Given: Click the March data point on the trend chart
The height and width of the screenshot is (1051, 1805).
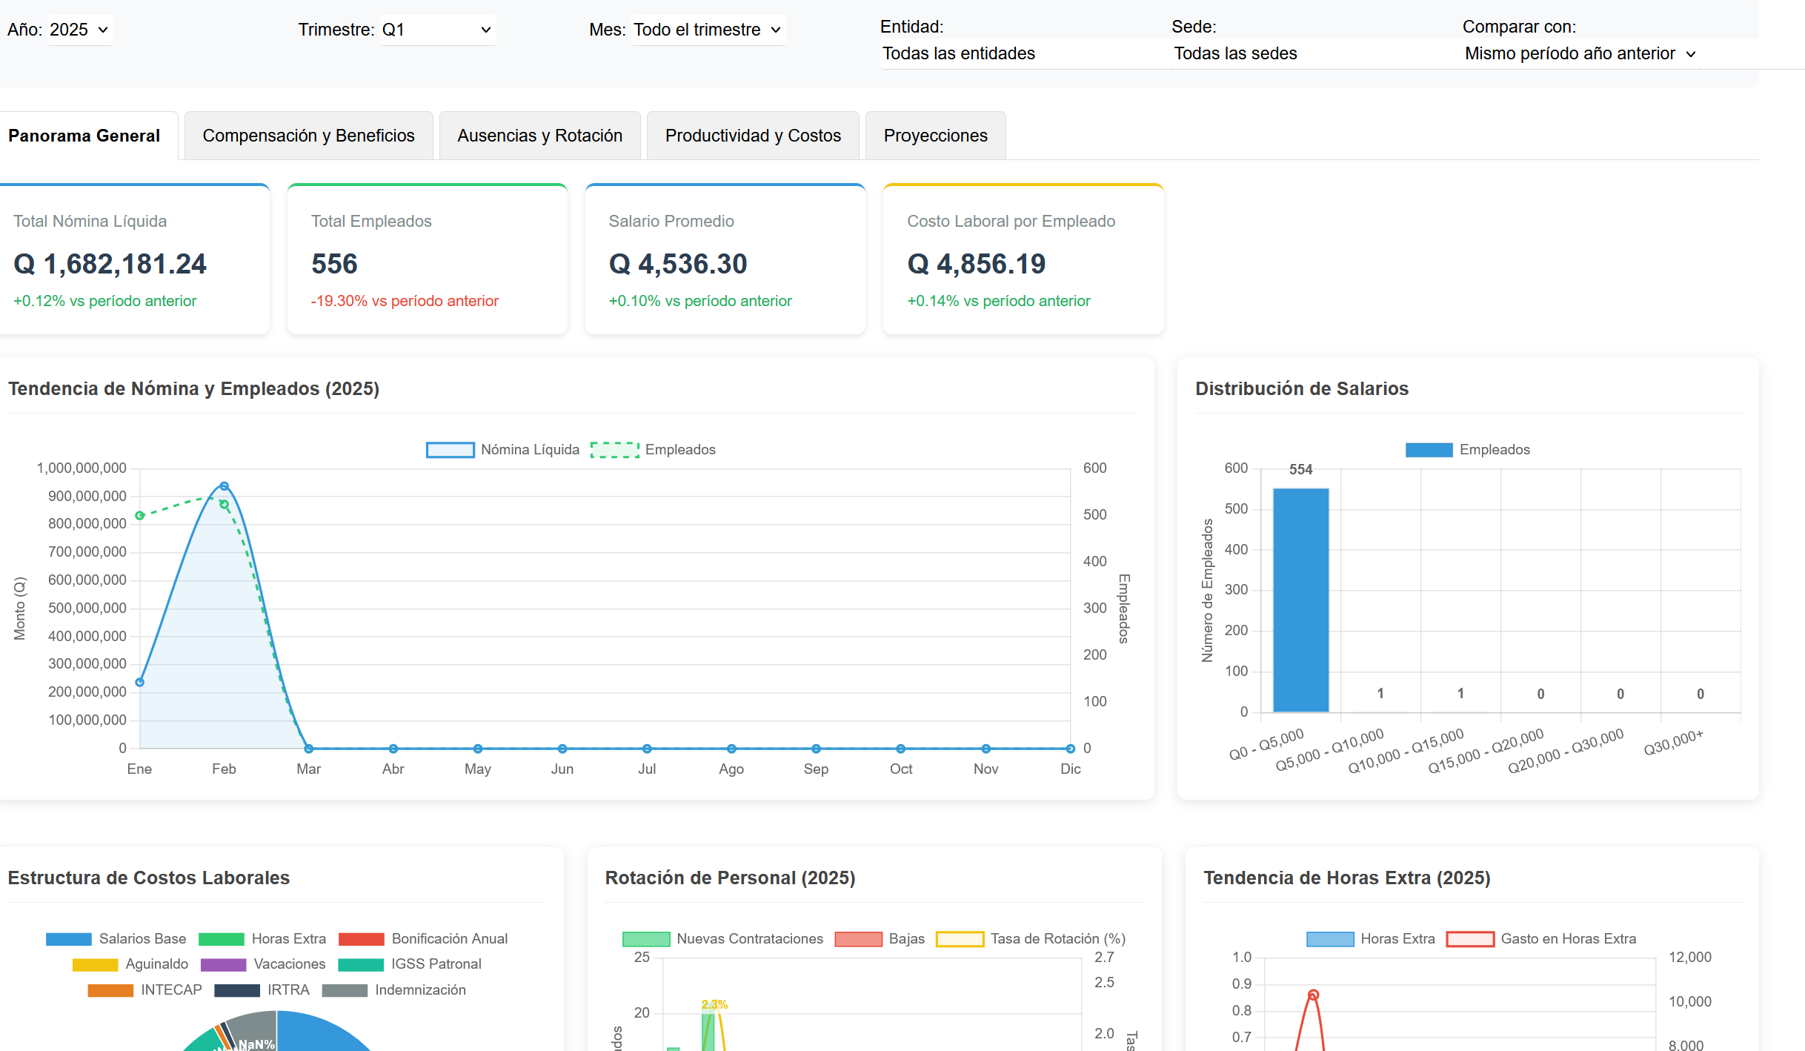Looking at the screenshot, I should pyautogui.click(x=308, y=749).
